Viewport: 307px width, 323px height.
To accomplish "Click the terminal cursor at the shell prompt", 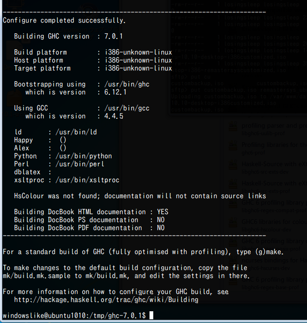I will [151, 315].
